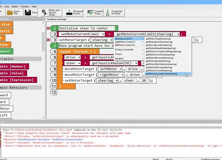Click the Save floppy disk icon
222x160 pixels.
[x=28, y=12]
